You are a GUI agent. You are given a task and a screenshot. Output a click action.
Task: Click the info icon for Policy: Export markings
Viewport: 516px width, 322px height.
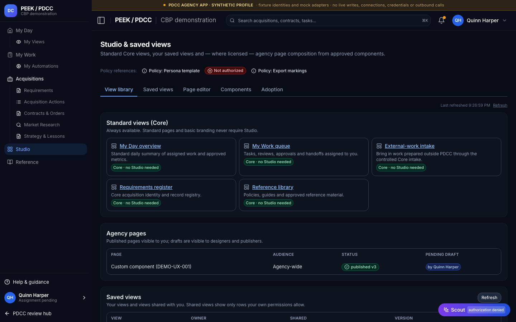coord(254,71)
